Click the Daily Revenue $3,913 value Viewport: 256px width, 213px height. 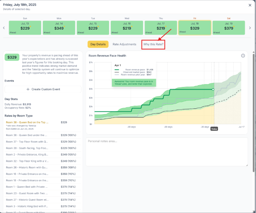27,104
